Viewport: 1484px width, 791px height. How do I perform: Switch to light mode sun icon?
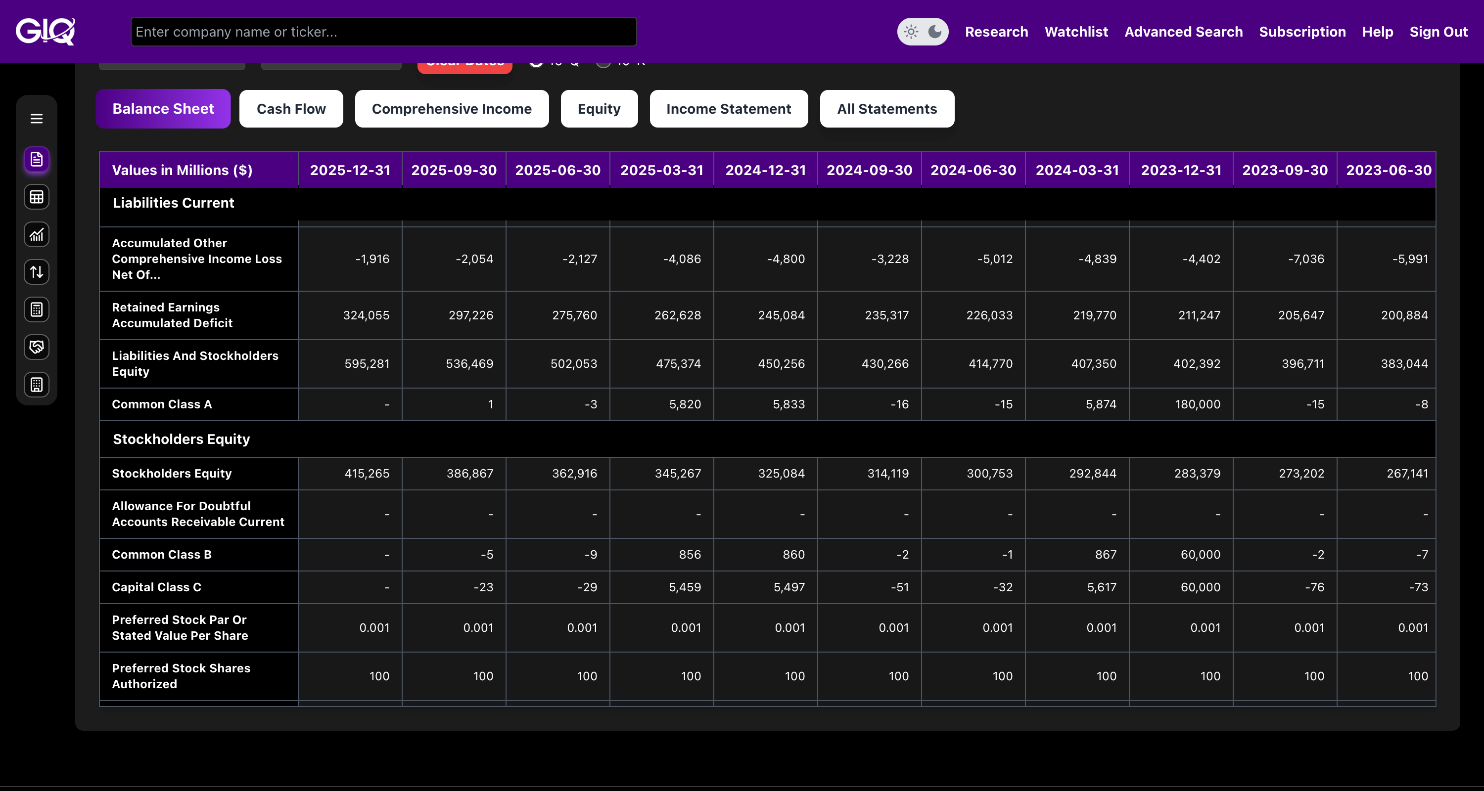tap(911, 32)
